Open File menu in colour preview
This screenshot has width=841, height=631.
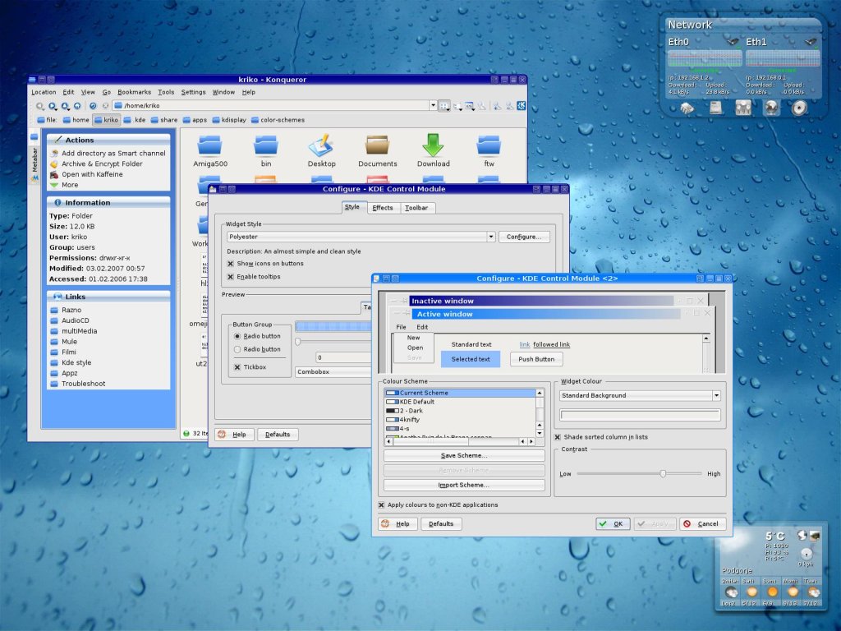pos(401,327)
